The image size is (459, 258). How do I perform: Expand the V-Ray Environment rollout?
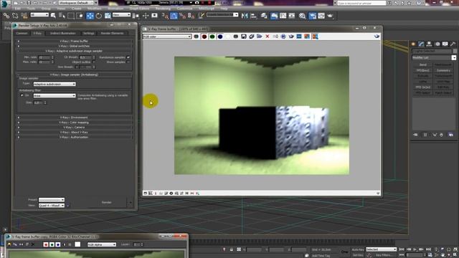coord(74,118)
